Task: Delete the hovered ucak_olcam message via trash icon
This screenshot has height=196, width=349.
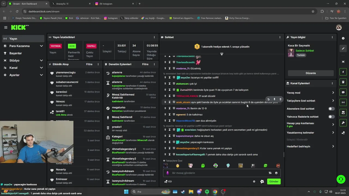Action: (280, 99)
